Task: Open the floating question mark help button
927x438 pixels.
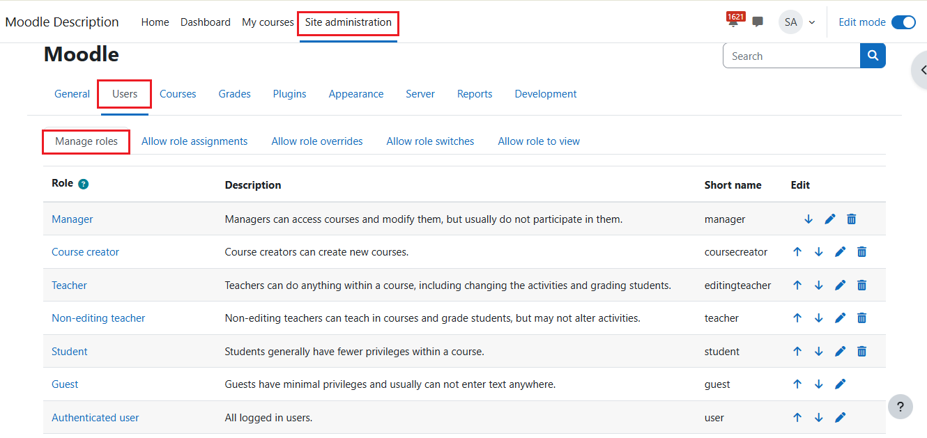Action: click(x=901, y=407)
